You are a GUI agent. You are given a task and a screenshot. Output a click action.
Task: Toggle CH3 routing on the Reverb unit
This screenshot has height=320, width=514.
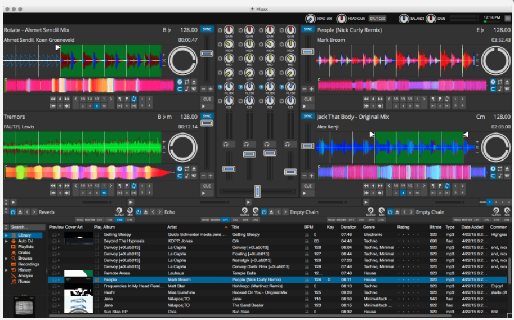coord(119,220)
